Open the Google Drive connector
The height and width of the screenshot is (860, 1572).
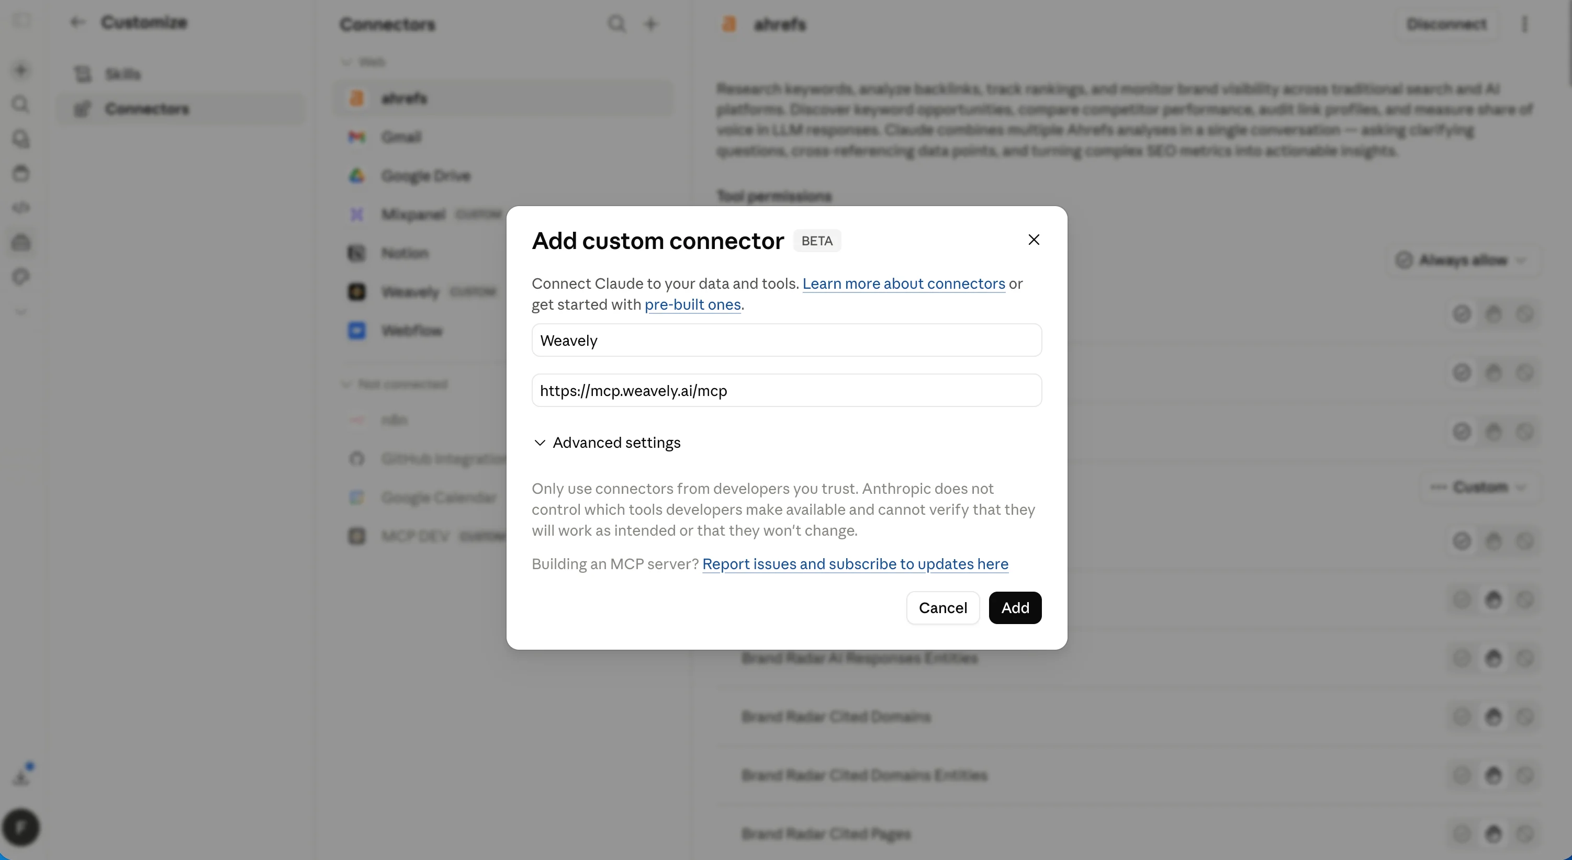[x=503, y=176]
